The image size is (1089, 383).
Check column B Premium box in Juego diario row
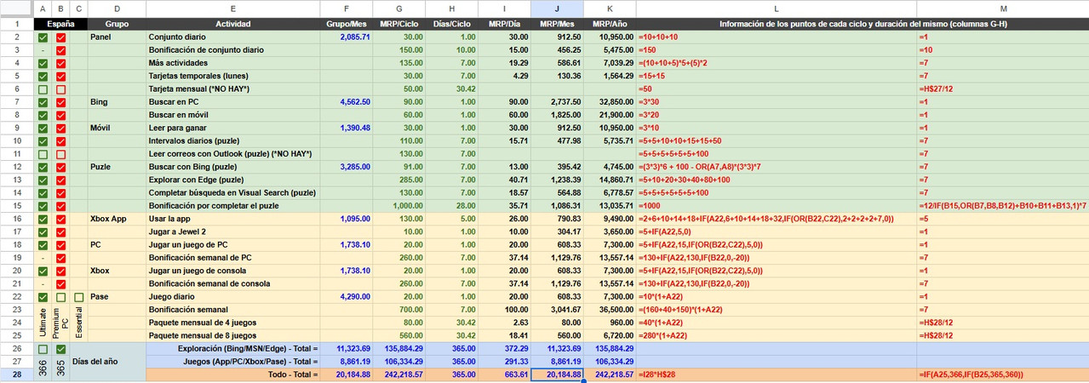pyautogui.click(x=60, y=297)
